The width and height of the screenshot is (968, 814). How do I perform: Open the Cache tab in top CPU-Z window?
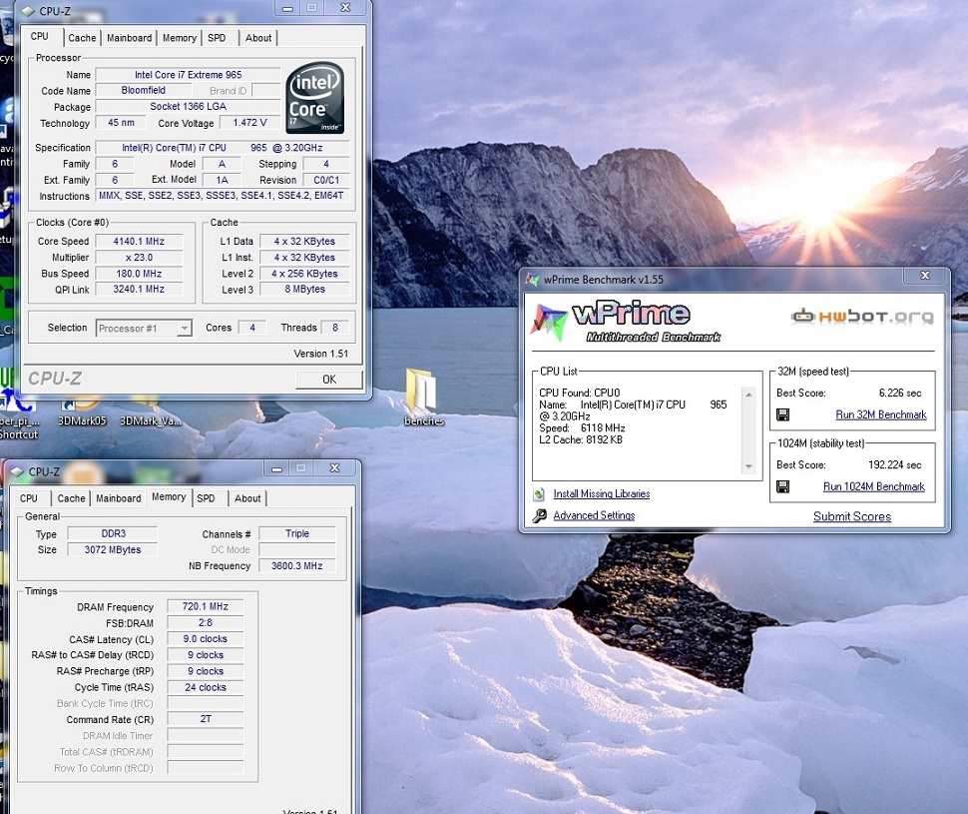[82, 38]
